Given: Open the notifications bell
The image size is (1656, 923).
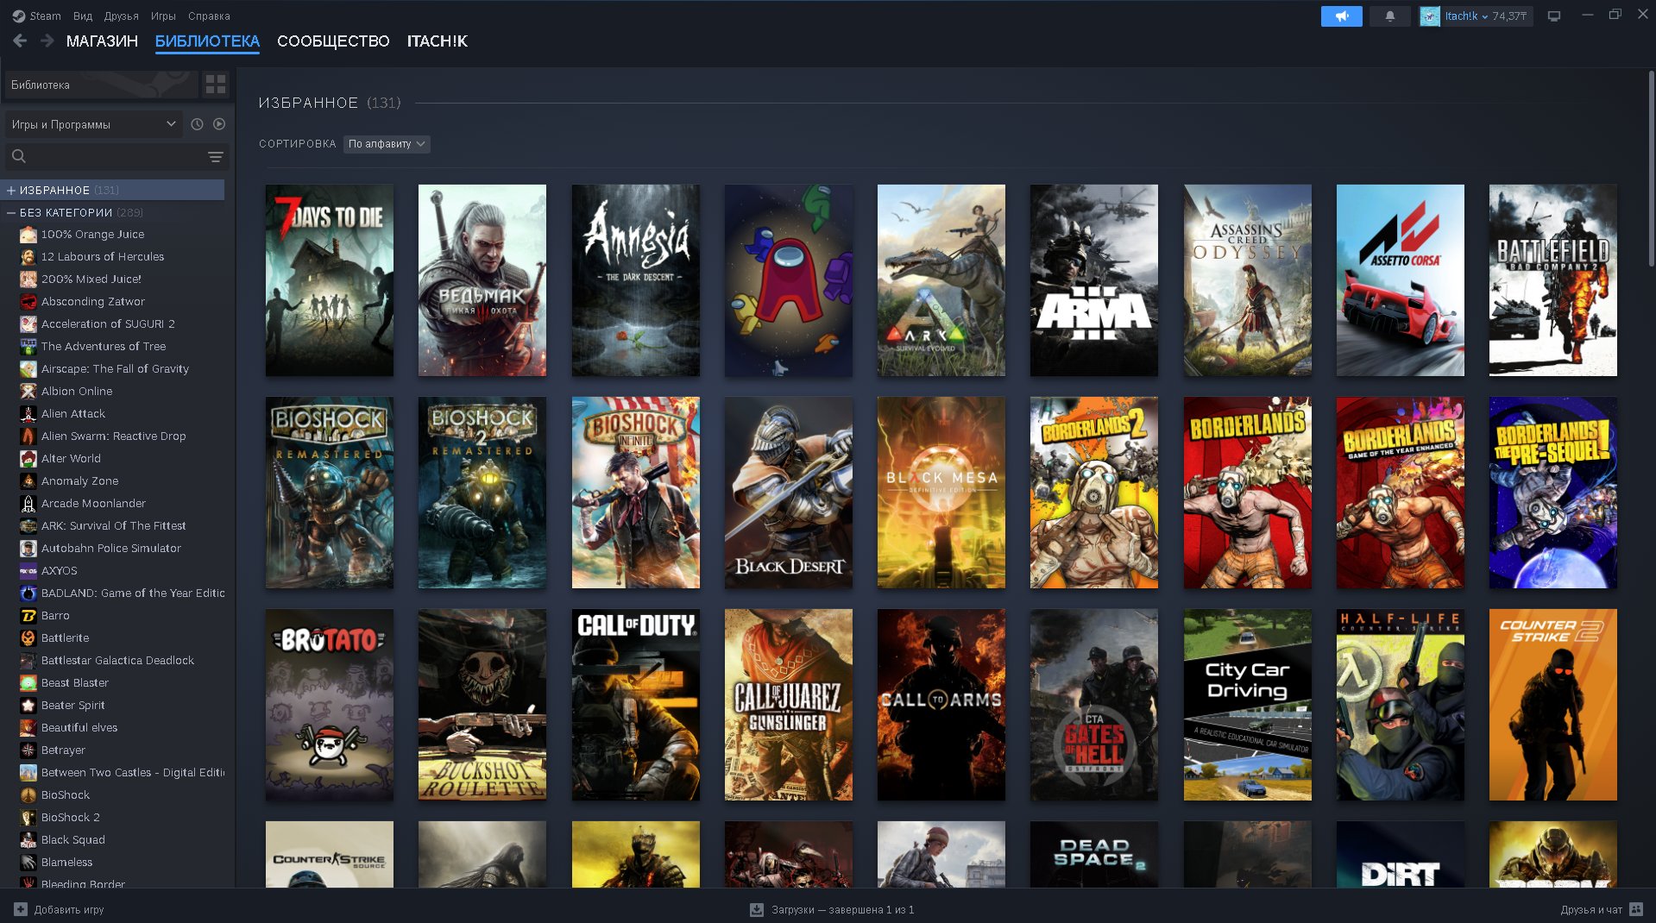Looking at the screenshot, I should (1389, 16).
